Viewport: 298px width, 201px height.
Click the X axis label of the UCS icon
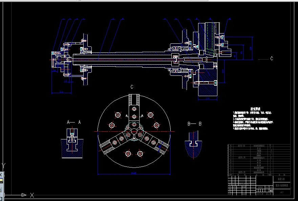tap(32, 195)
